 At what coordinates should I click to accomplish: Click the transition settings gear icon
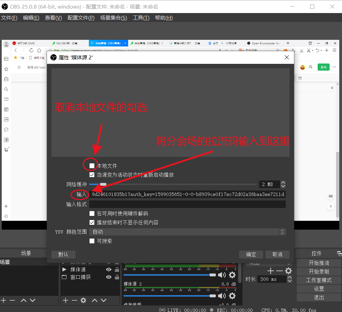point(288,271)
